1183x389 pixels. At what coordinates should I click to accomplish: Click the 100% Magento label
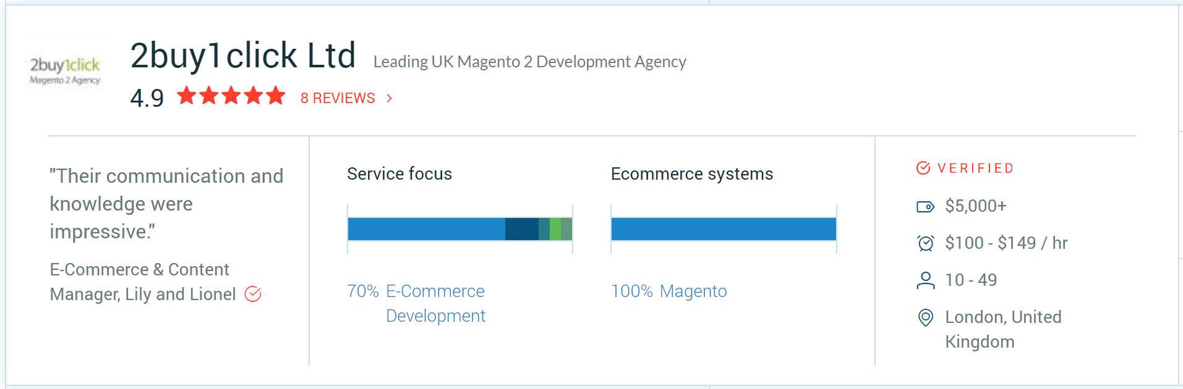(x=668, y=291)
